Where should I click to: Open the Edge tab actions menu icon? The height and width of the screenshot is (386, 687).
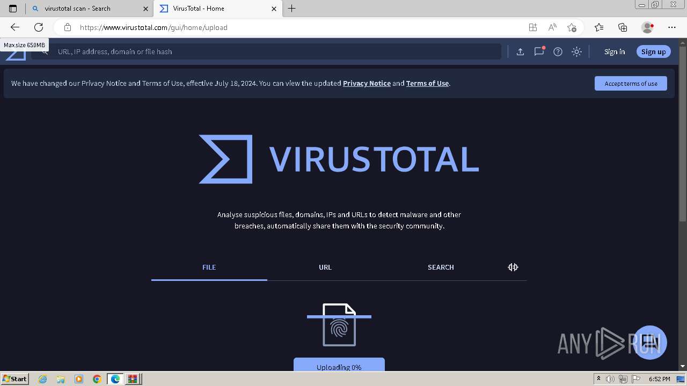pyautogui.click(x=13, y=9)
